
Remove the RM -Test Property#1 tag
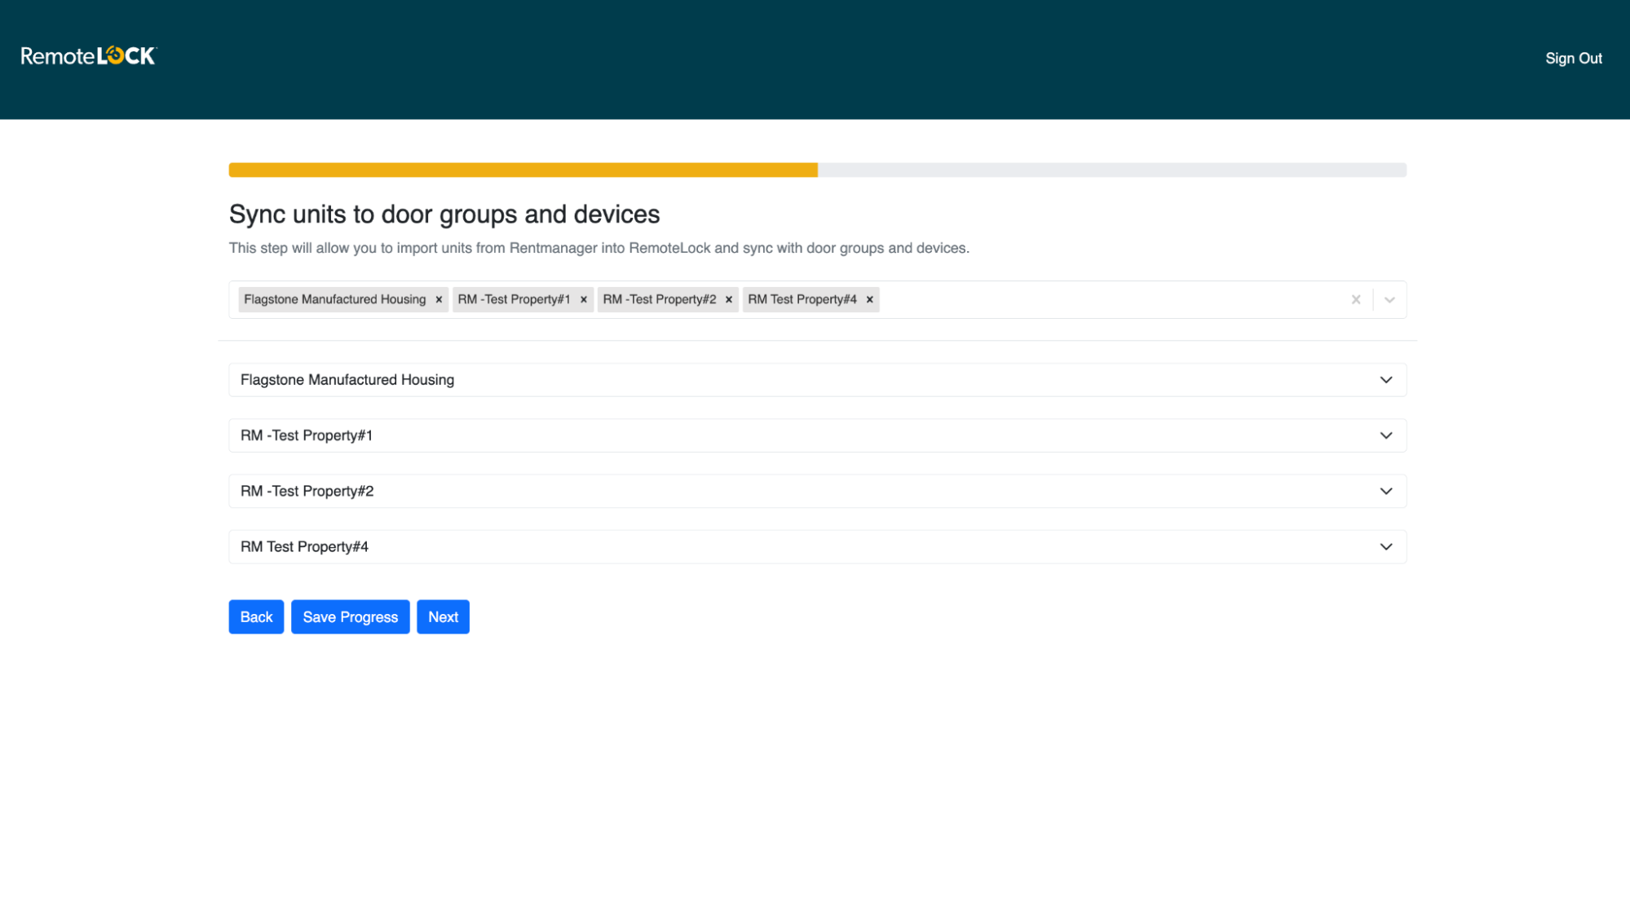click(583, 299)
